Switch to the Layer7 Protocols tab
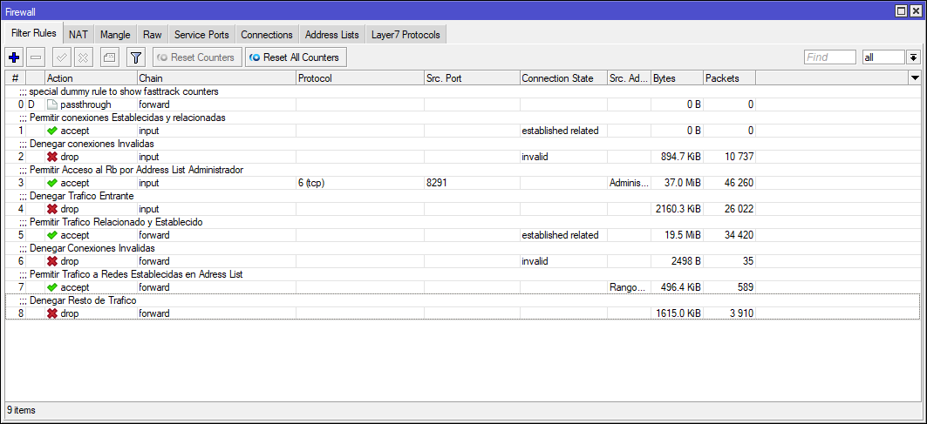 [x=406, y=35]
